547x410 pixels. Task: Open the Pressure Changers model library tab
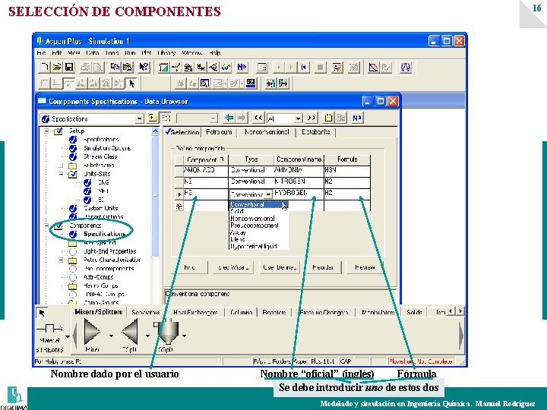(x=324, y=312)
